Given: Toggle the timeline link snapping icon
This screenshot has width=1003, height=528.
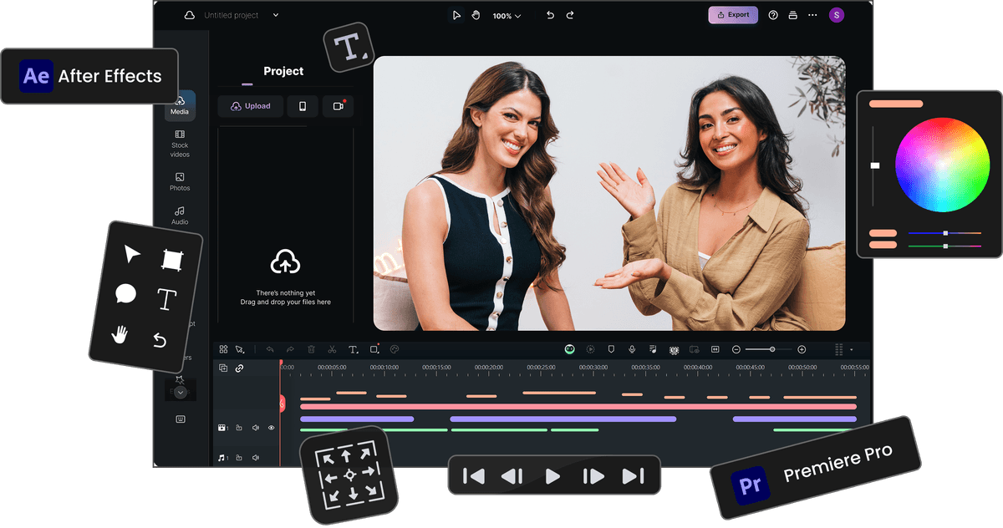Looking at the screenshot, I should click(239, 368).
